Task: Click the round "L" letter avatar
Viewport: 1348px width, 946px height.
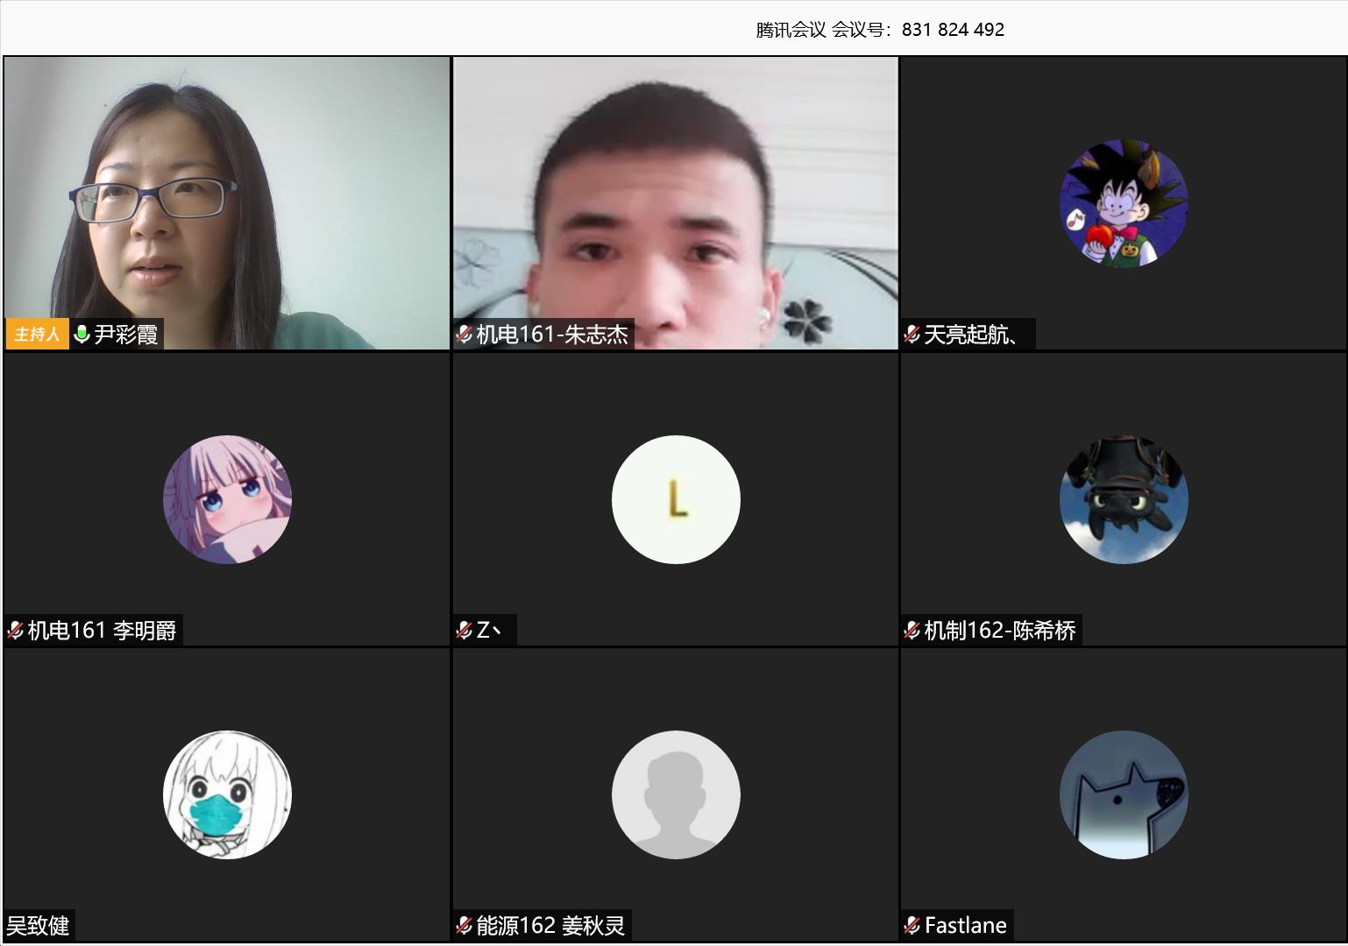Action: pos(676,499)
